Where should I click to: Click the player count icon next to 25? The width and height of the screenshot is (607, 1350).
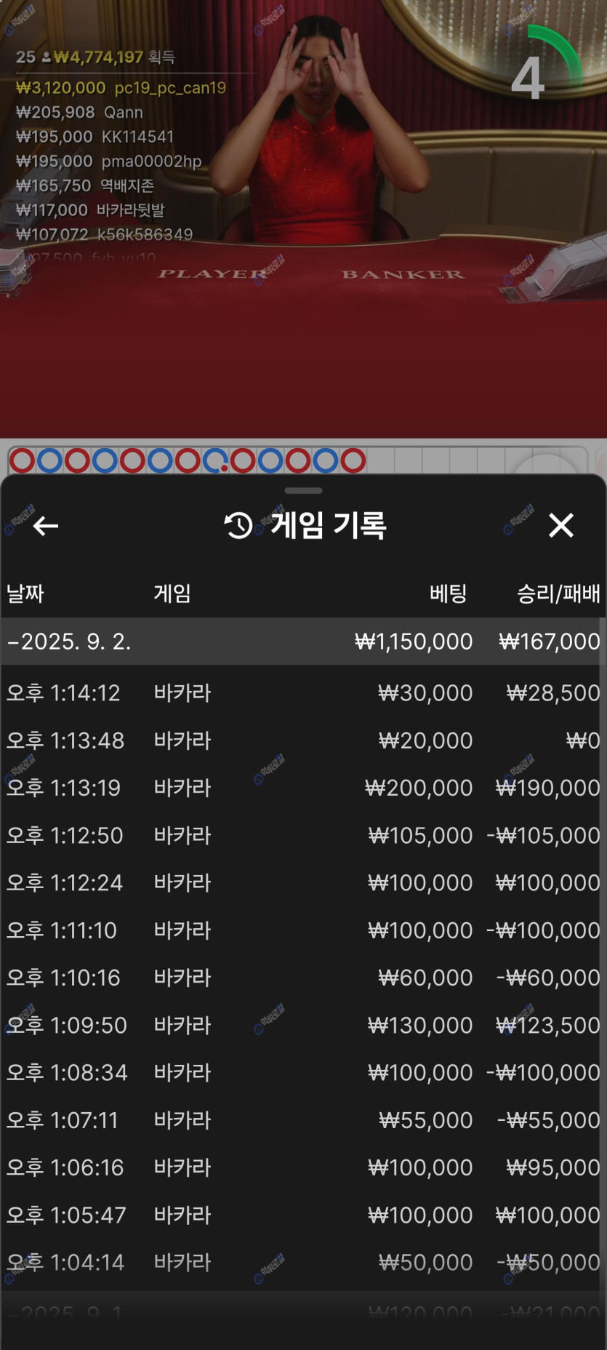(46, 57)
